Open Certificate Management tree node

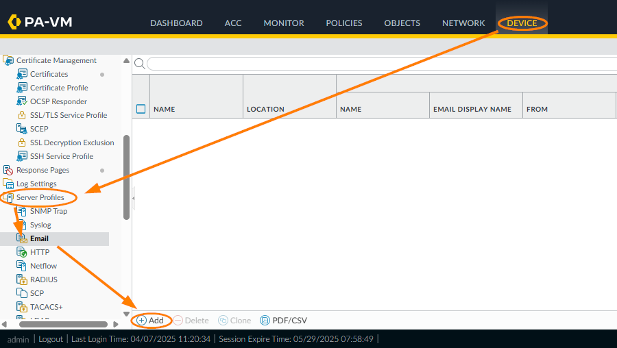click(56, 60)
